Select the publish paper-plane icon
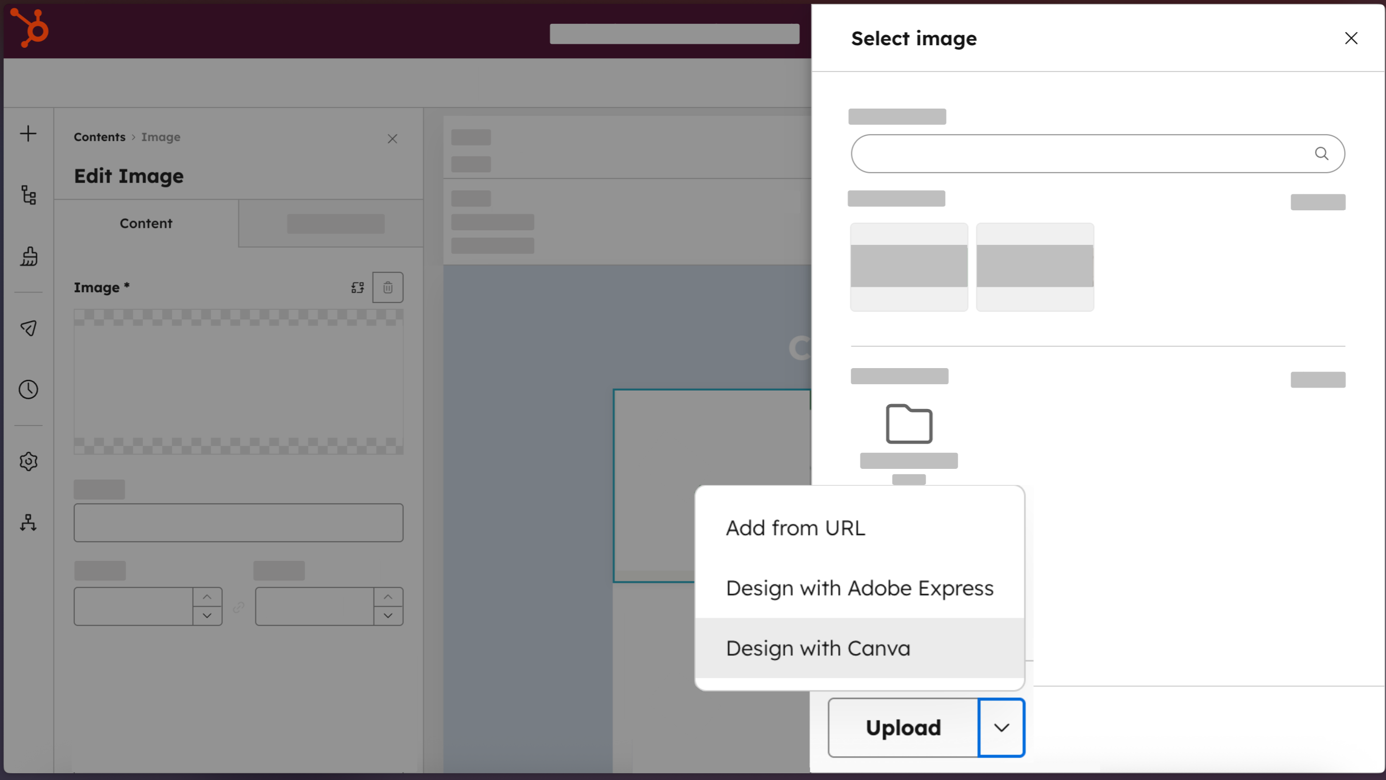Screen dimensions: 1386x780 (28, 328)
